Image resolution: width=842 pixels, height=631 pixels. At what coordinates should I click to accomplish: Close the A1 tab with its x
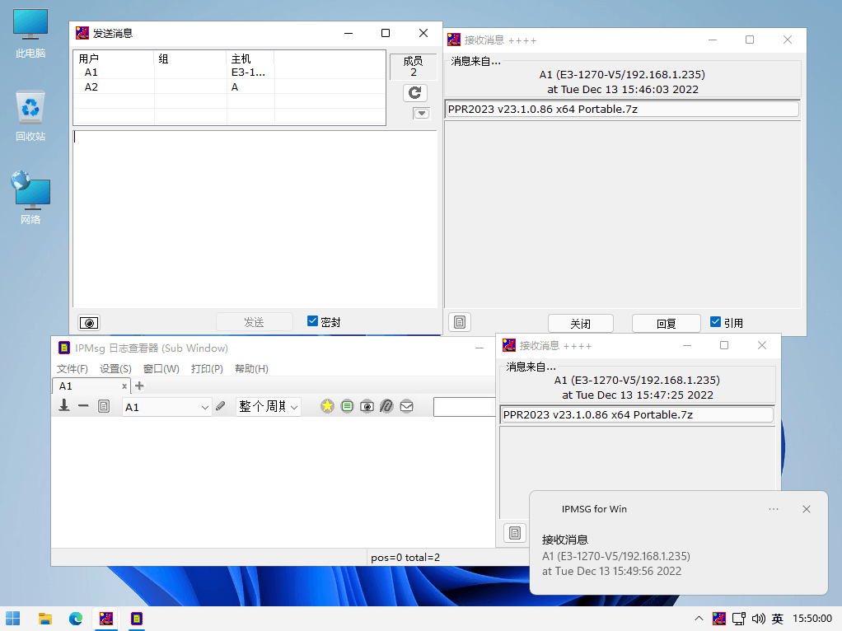(x=124, y=386)
